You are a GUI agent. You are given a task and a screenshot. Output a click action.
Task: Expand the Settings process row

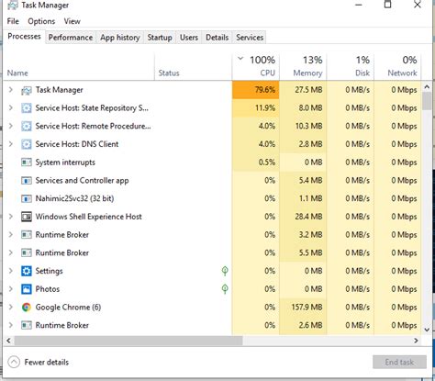point(11,271)
